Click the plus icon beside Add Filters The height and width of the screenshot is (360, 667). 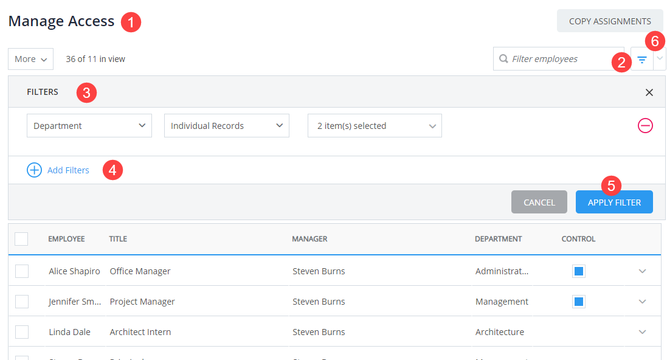click(x=35, y=170)
